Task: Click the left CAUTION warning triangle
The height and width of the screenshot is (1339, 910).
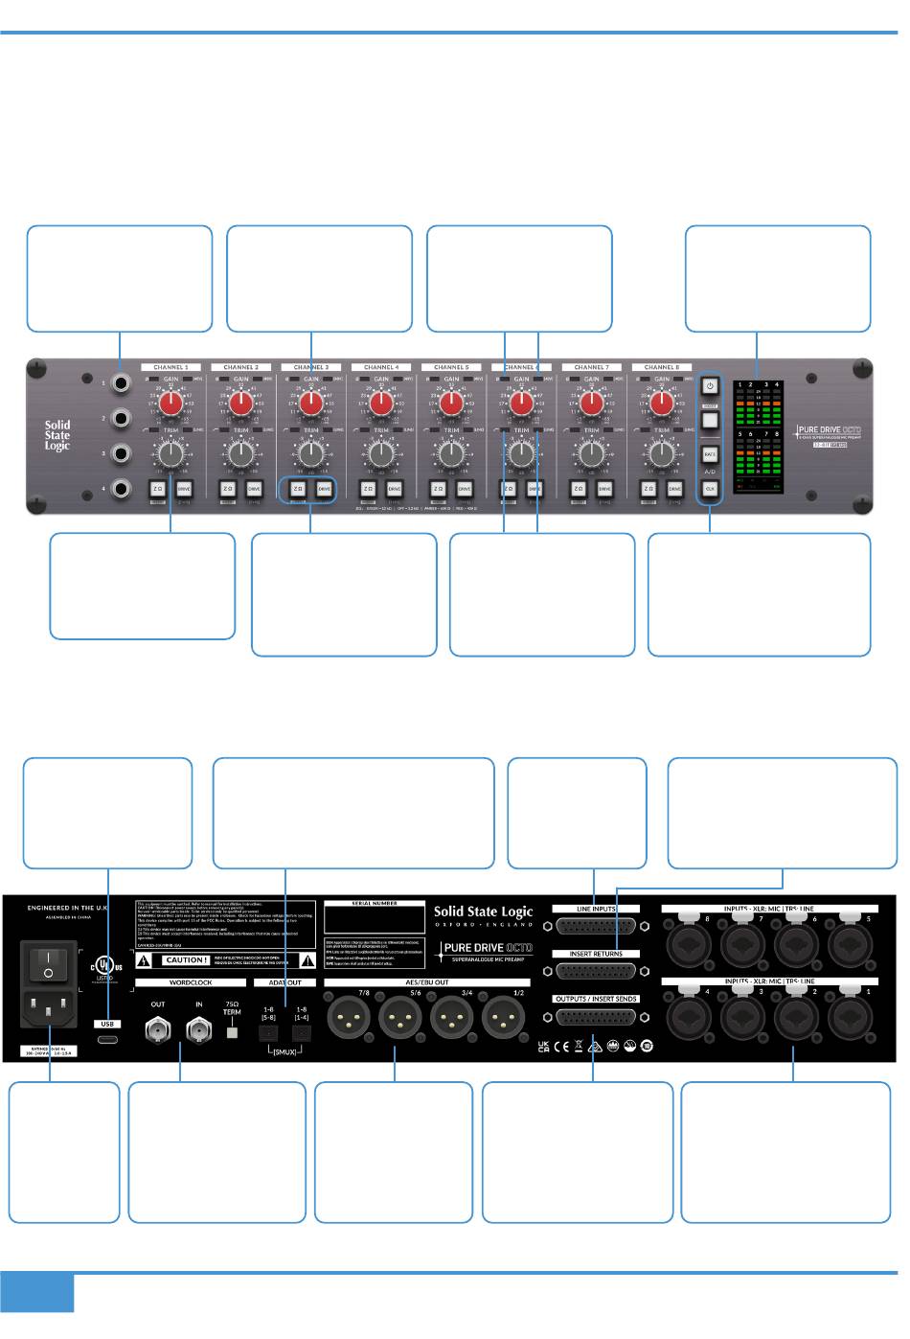Action: pos(144,959)
